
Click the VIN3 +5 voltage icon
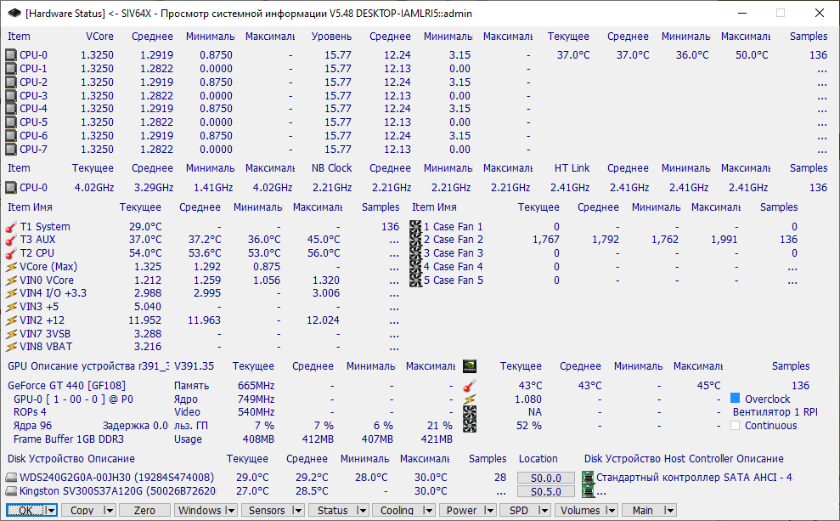pos(11,307)
